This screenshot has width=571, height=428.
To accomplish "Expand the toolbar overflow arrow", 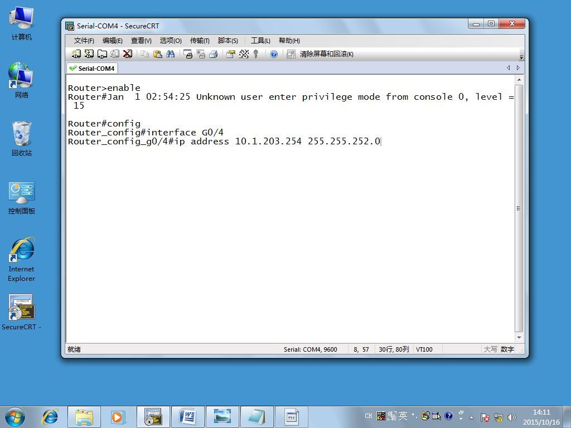I will tap(521, 57).
